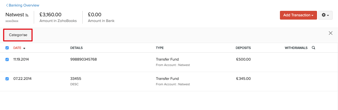Click the TYPE column header

(160, 48)
